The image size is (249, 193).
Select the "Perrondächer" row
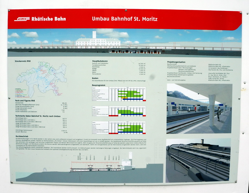[119, 74]
